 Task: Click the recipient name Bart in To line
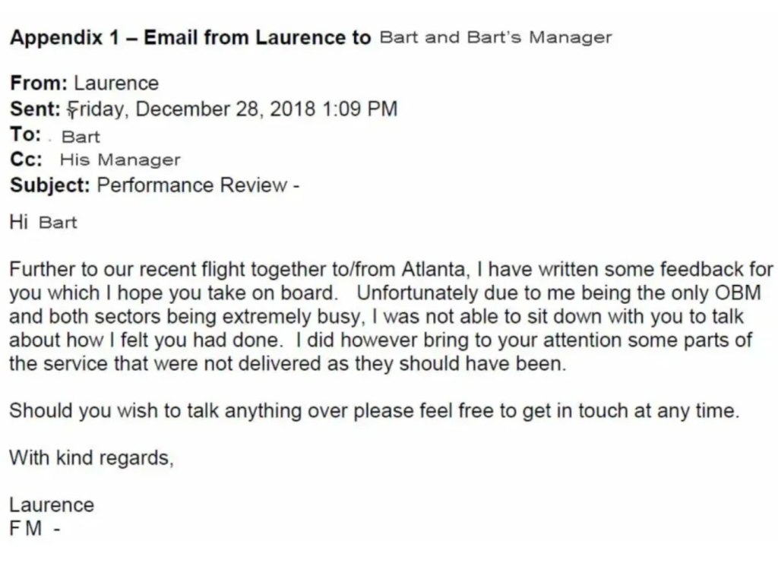pos(81,138)
